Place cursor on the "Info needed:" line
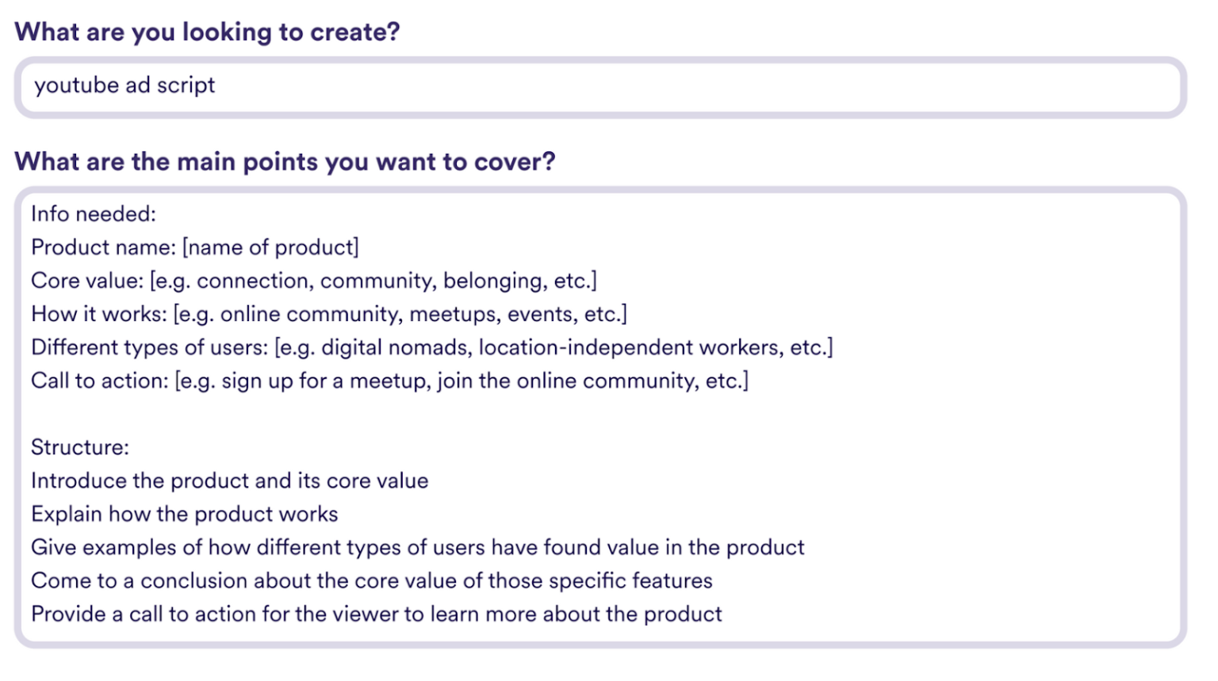The image size is (1218, 681). (94, 214)
